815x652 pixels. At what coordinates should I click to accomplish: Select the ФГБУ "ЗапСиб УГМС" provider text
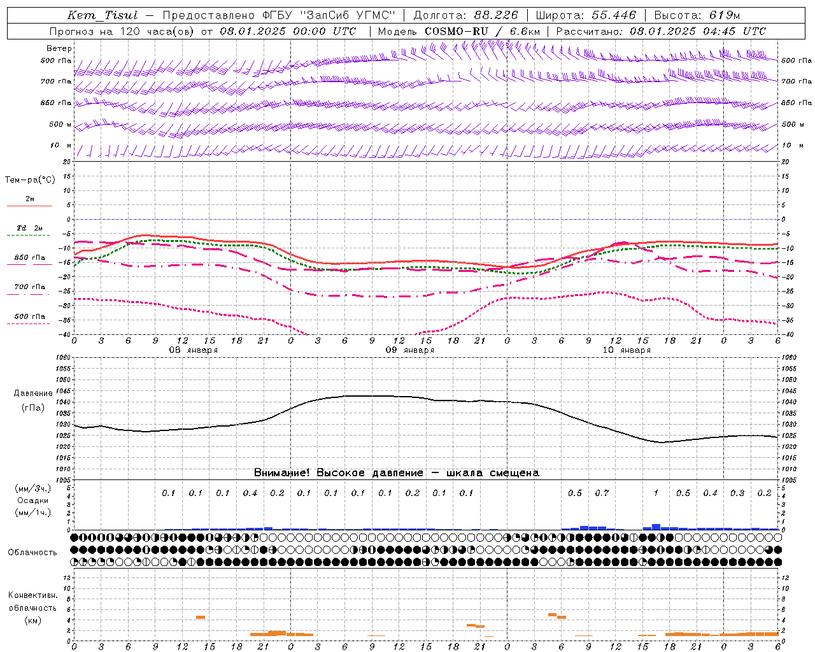click(328, 15)
